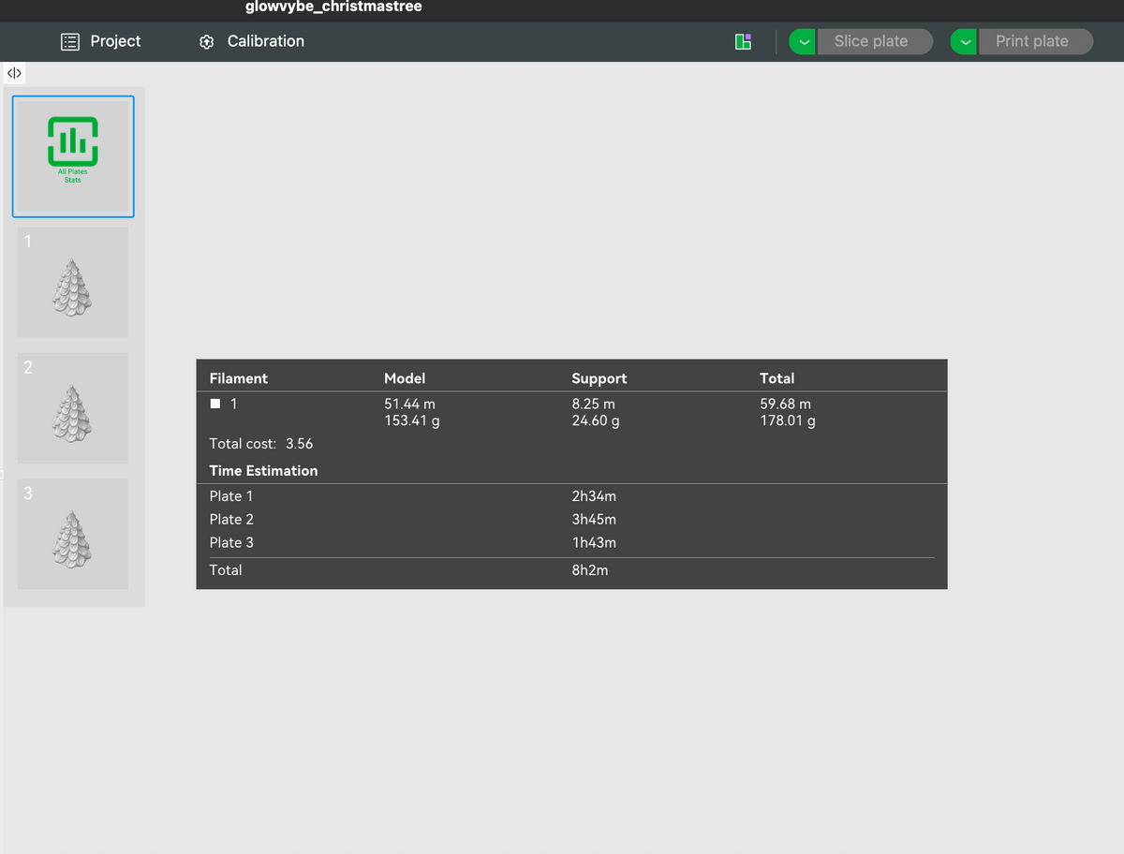Select the Plate 3 row showing 1h43m
This screenshot has width=1124, height=854.
571,543
